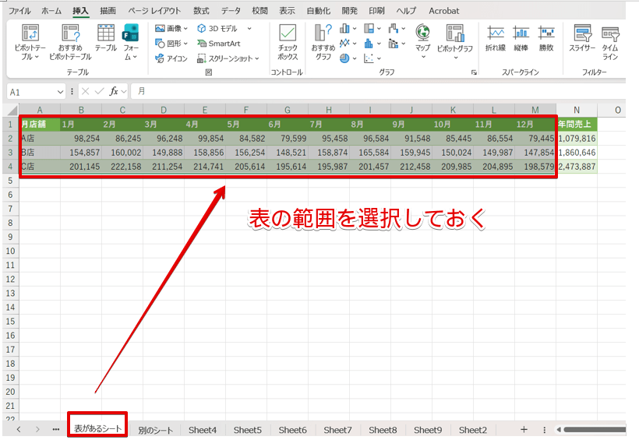Expand the マップ dropdown arrow
The image size is (639, 440).
click(x=423, y=57)
